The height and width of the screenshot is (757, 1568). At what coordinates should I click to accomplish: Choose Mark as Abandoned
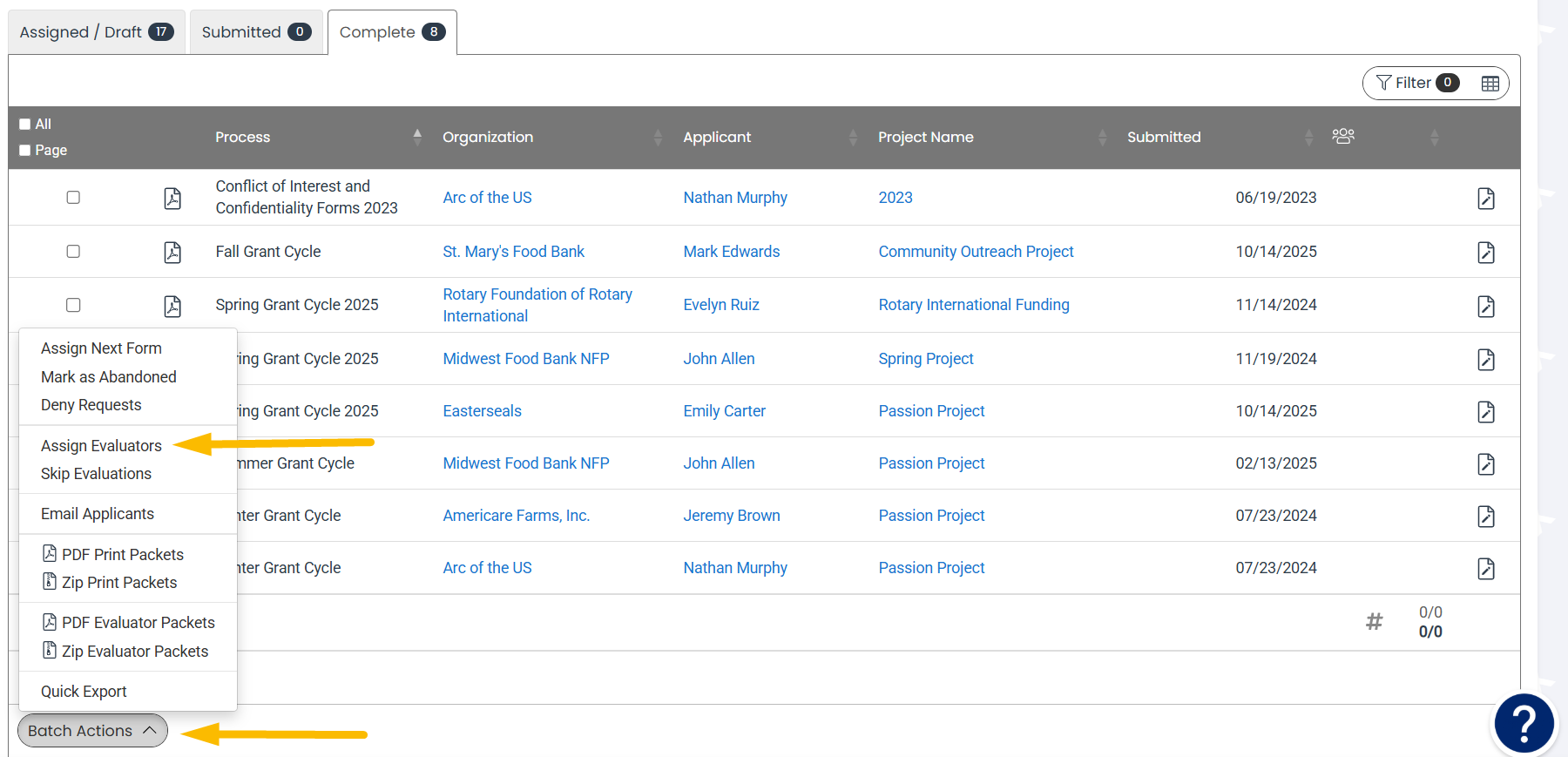[109, 377]
